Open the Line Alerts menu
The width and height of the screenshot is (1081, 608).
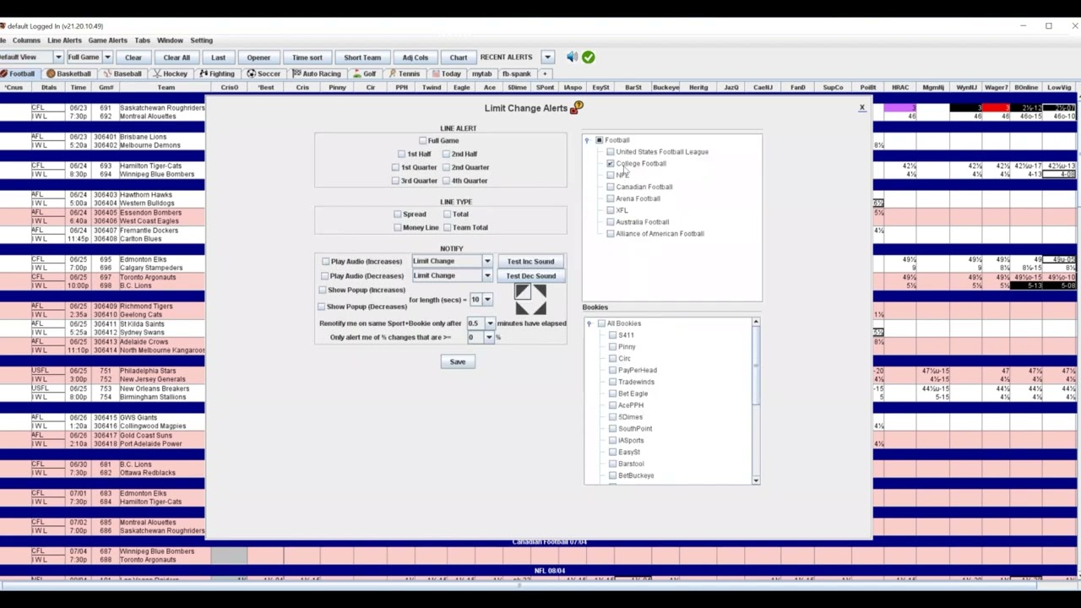click(x=64, y=41)
